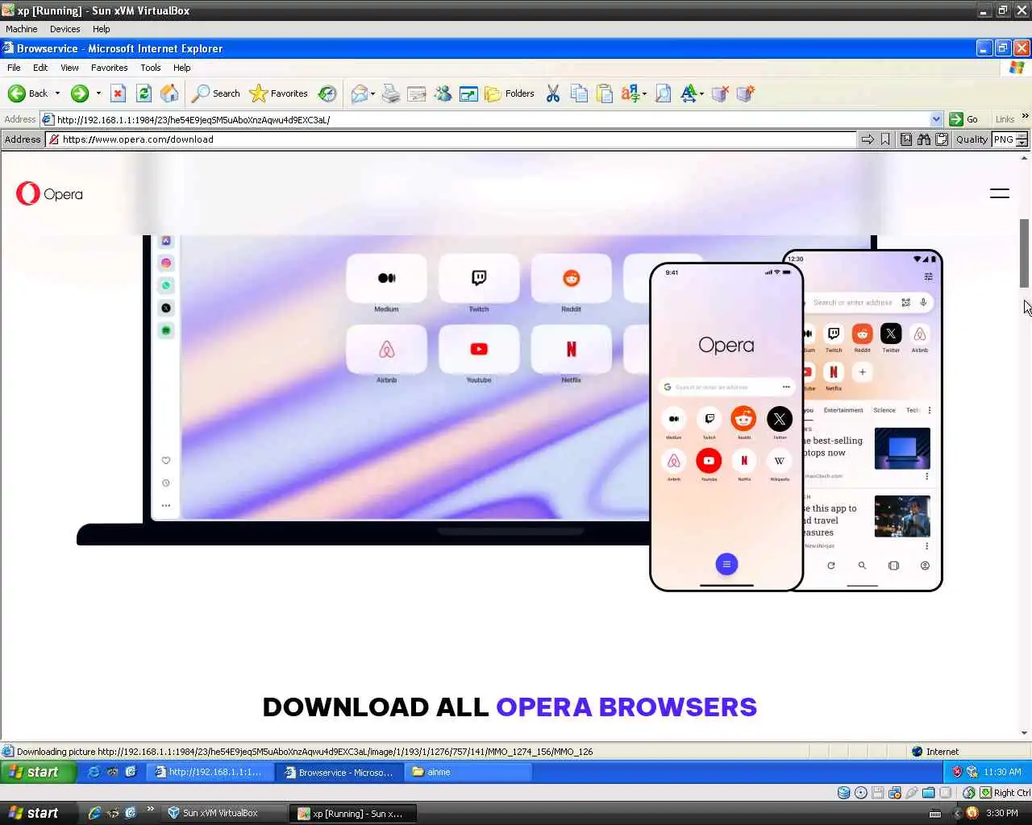Expand the Mail dropdown arrow

374,94
